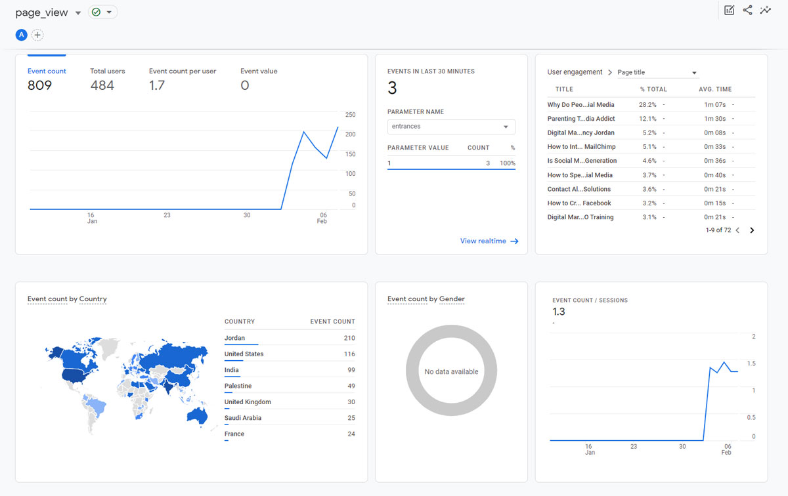Click the '1-9 of 72' pagination text
This screenshot has width=788, height=496.
[x=718, y=230]
